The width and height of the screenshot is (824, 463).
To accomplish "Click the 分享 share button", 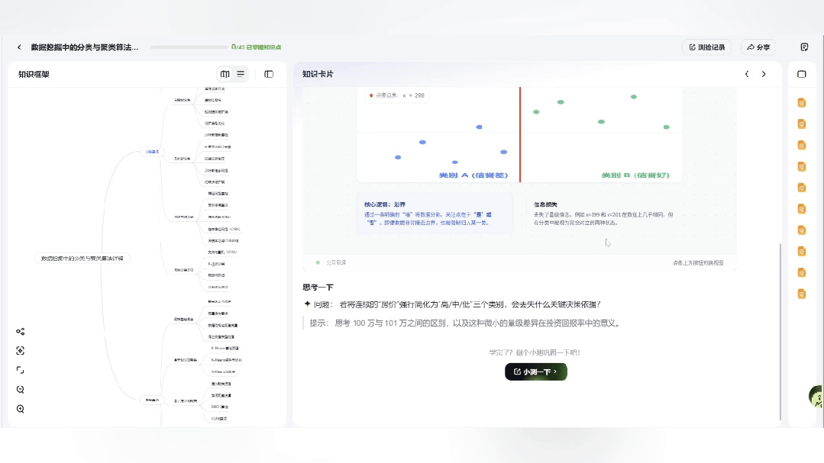I will click(x=758, y=47).
